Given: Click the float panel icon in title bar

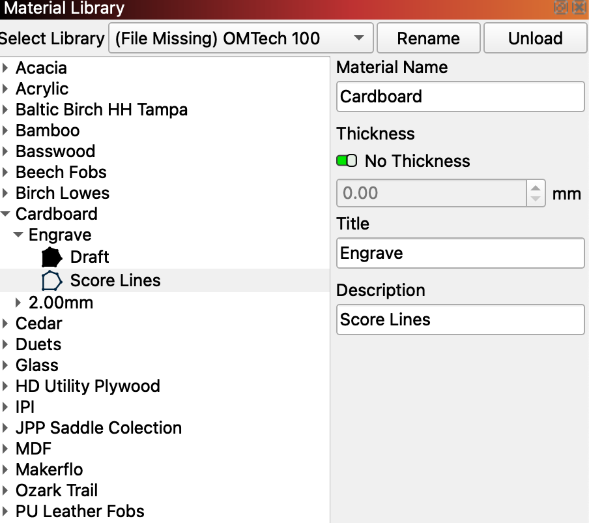Looking at the screenshot, I should pyautogui.click(x=560, y=8).
